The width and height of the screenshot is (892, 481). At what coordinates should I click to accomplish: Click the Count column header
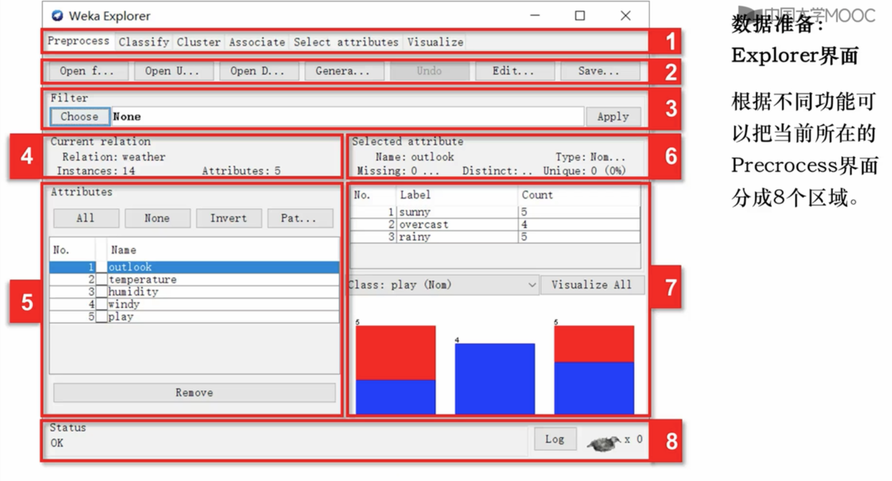coord(578,195)
